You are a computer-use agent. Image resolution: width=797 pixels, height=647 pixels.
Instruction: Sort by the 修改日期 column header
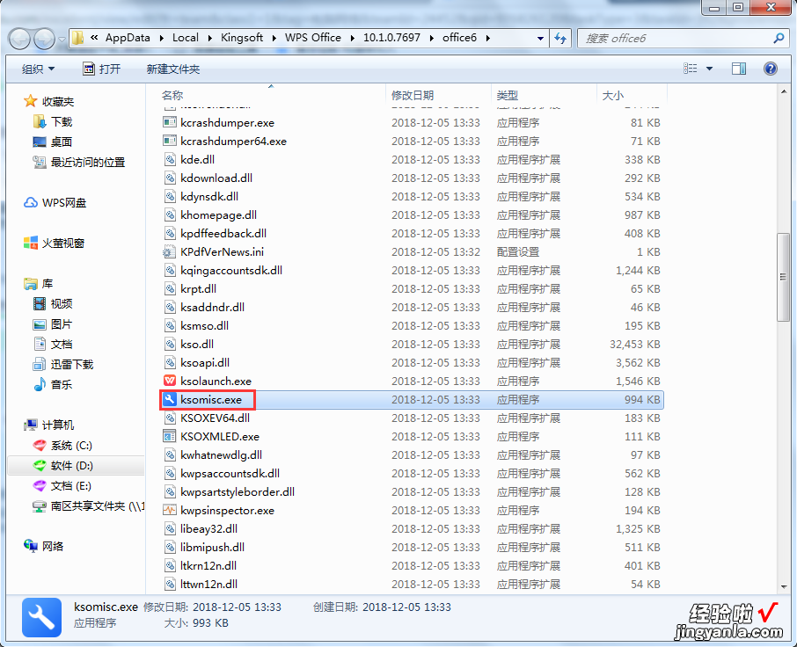coord(413,96)
